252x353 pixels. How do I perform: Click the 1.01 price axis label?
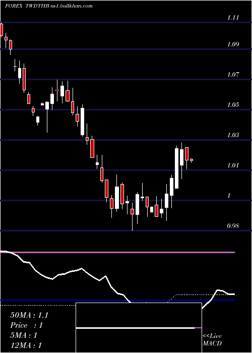[233, 165]
